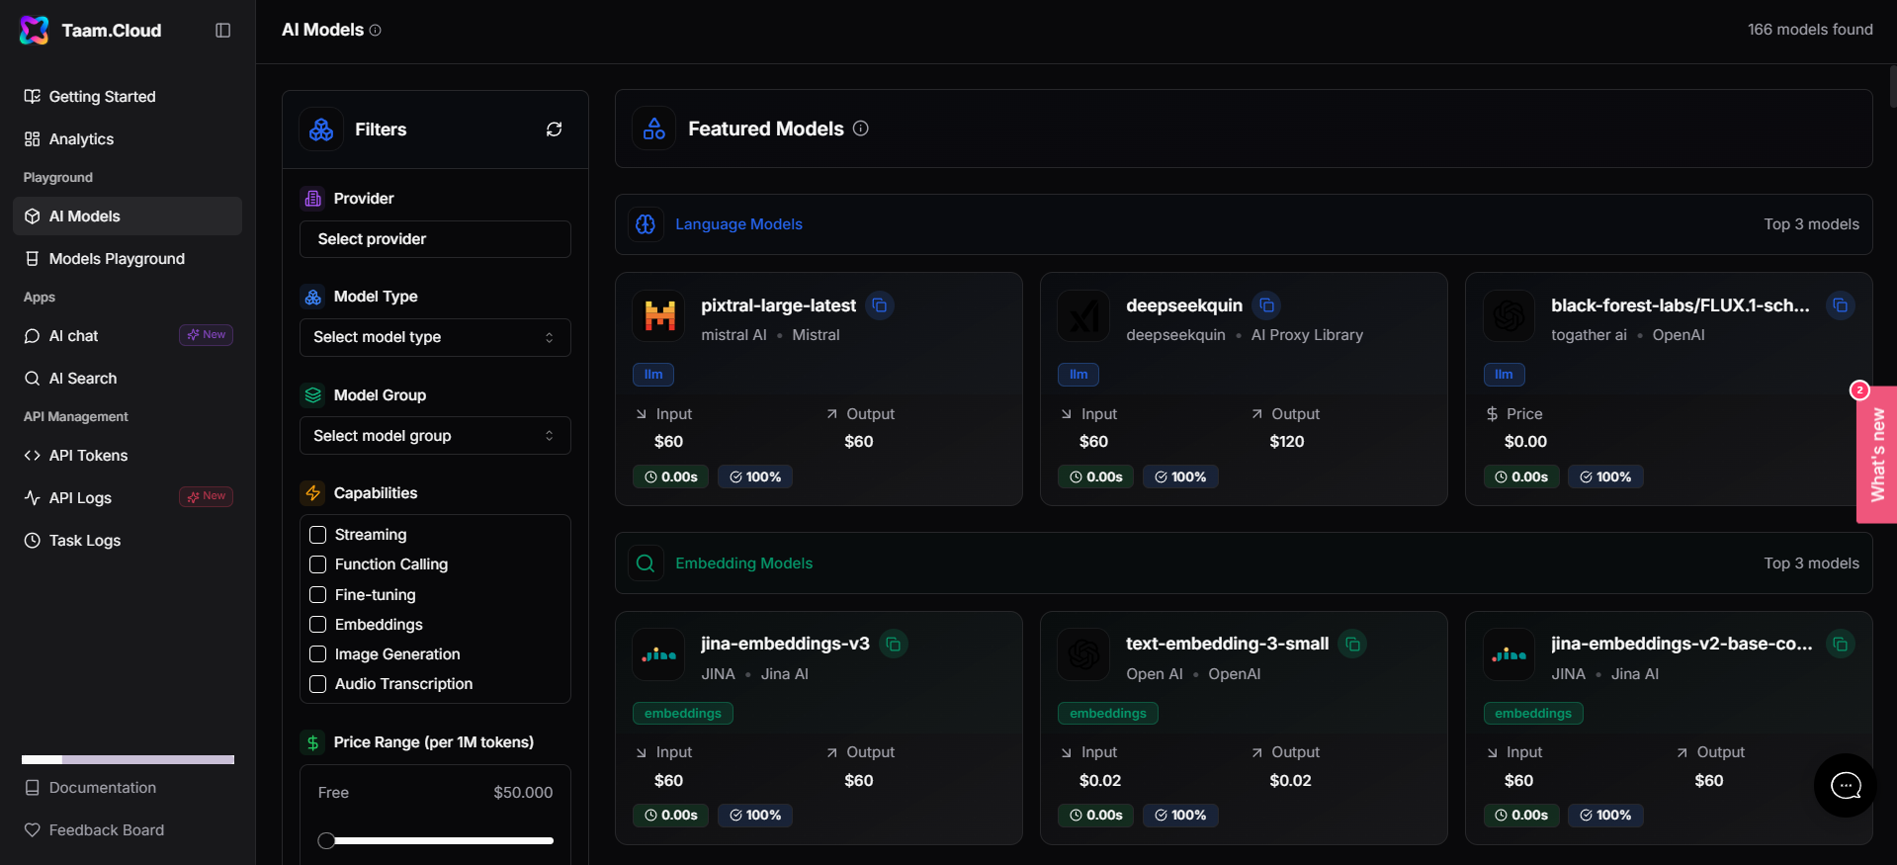Click the price range slider handle
This screenshot has width=1897, height=865.
pos(326,841)
